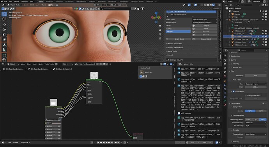Open the node editor Add menu
The width and height of the screenshot is (269, 147).
point(35,64)
